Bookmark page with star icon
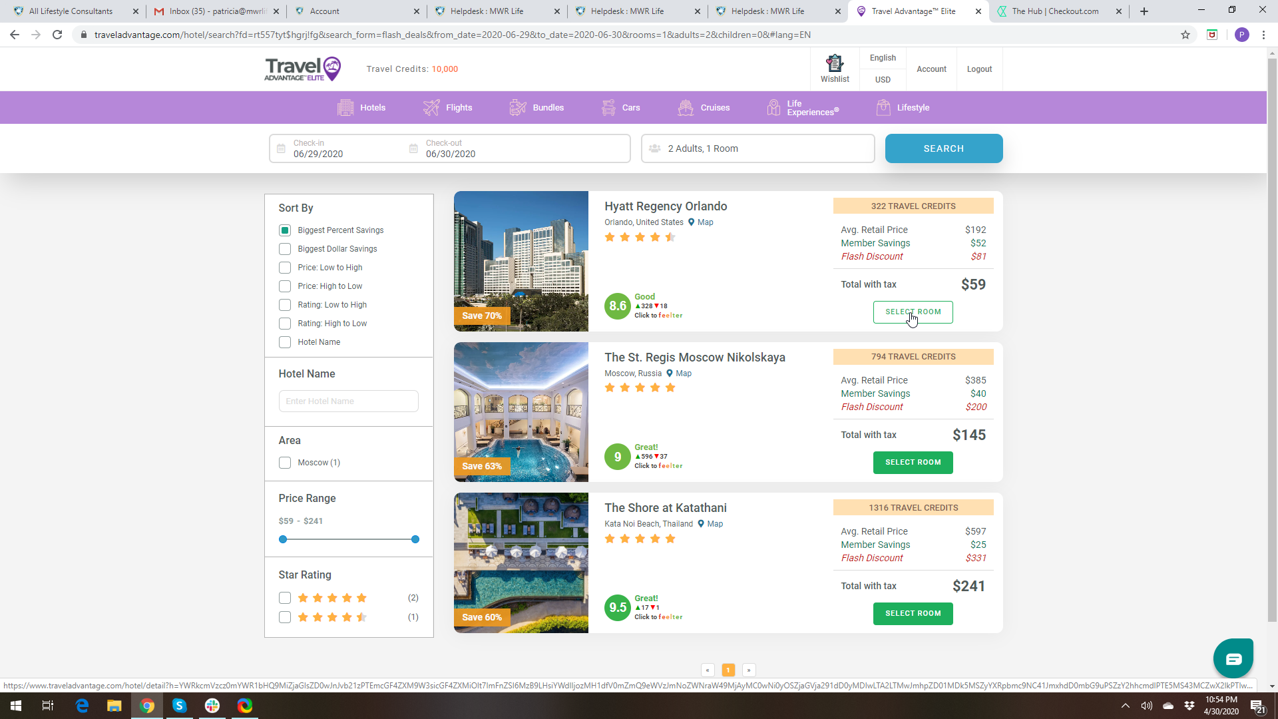The height and width of the screenshot is (719, 1278). point(1185,35)
